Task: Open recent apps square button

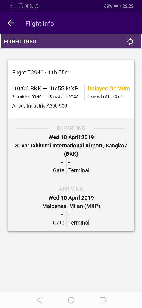Action: 103,300
